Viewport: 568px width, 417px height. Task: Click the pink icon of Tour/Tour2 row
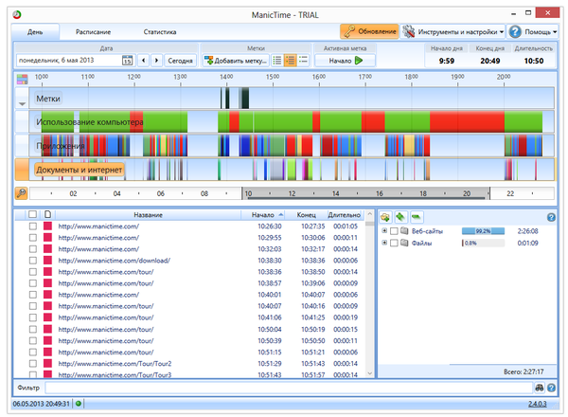[47, 363]
